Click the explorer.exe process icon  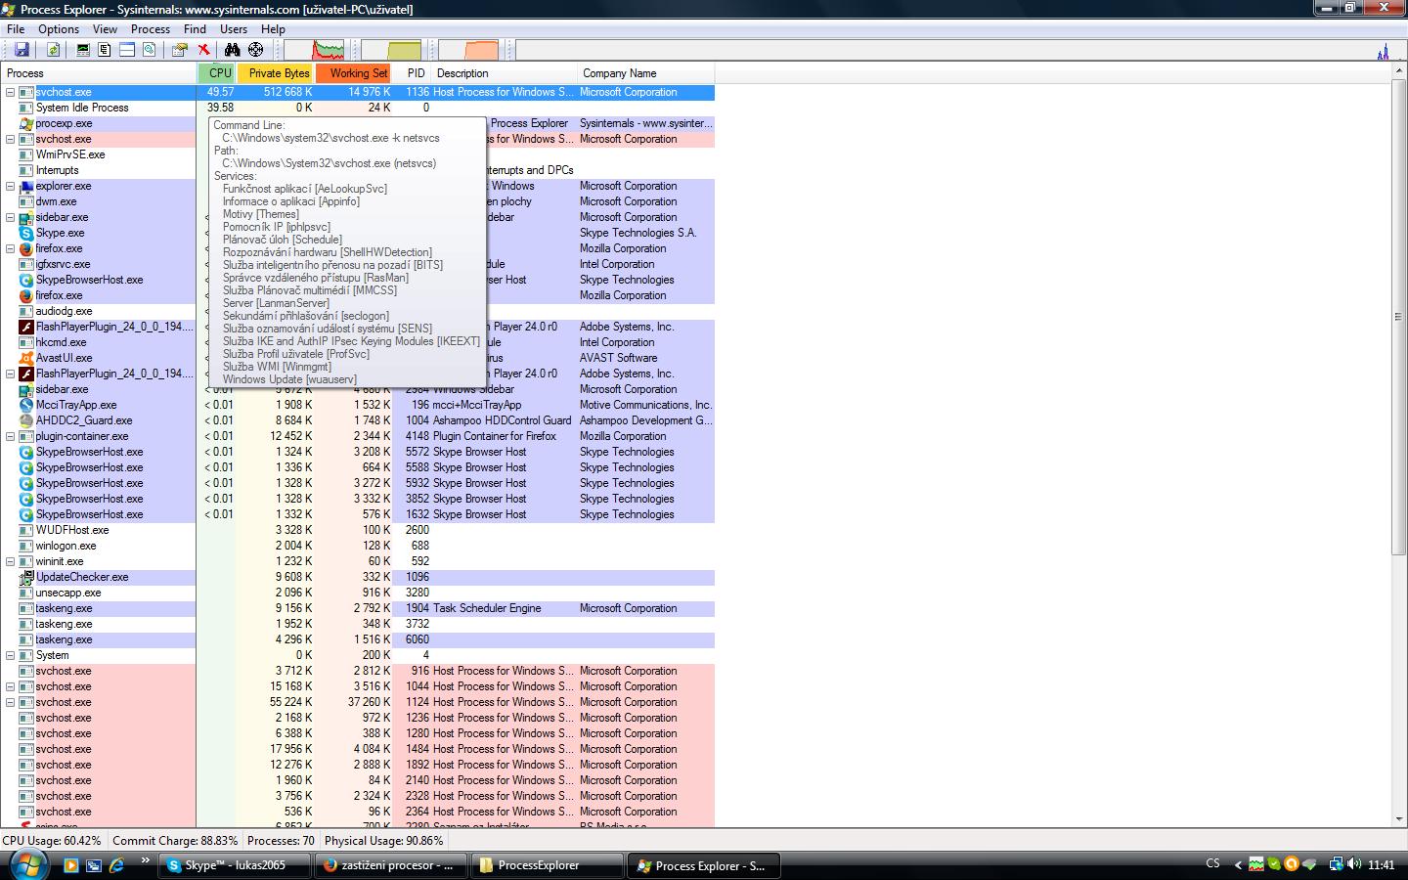(26, 186)
